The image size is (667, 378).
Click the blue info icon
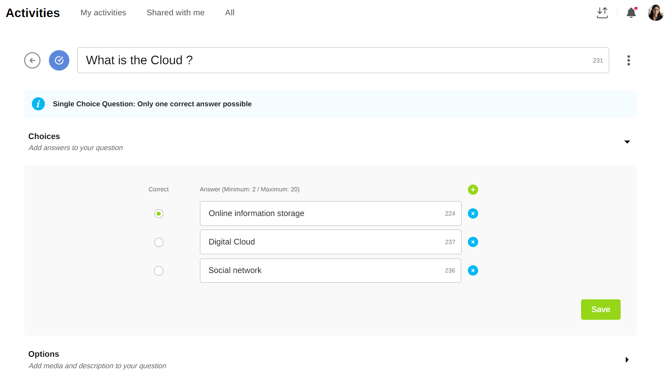[38, 104]
